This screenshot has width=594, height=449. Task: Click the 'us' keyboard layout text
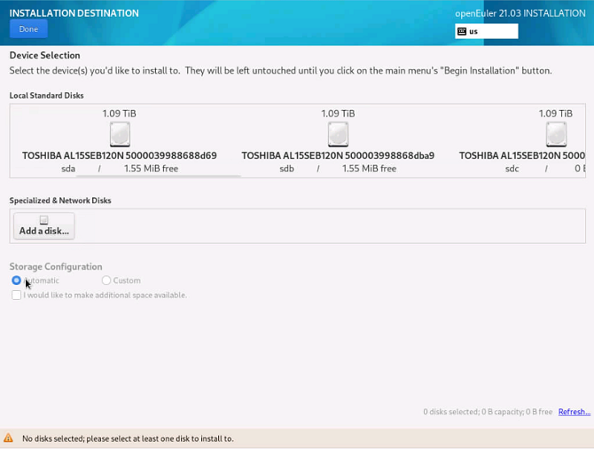tap(473, 31)
